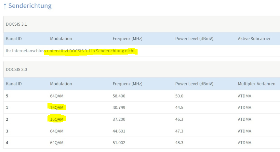This screenshot has height=152, width=280.
Task: Click the Multiplex-Verfahren column header
Action: click(256, 84)
